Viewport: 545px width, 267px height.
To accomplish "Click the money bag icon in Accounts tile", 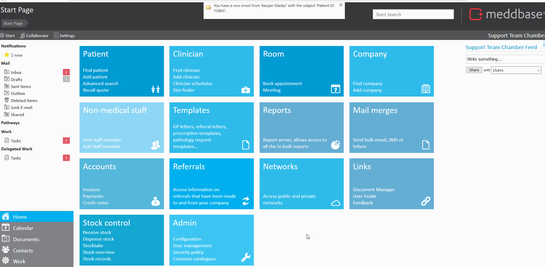I will coord(155,201).
